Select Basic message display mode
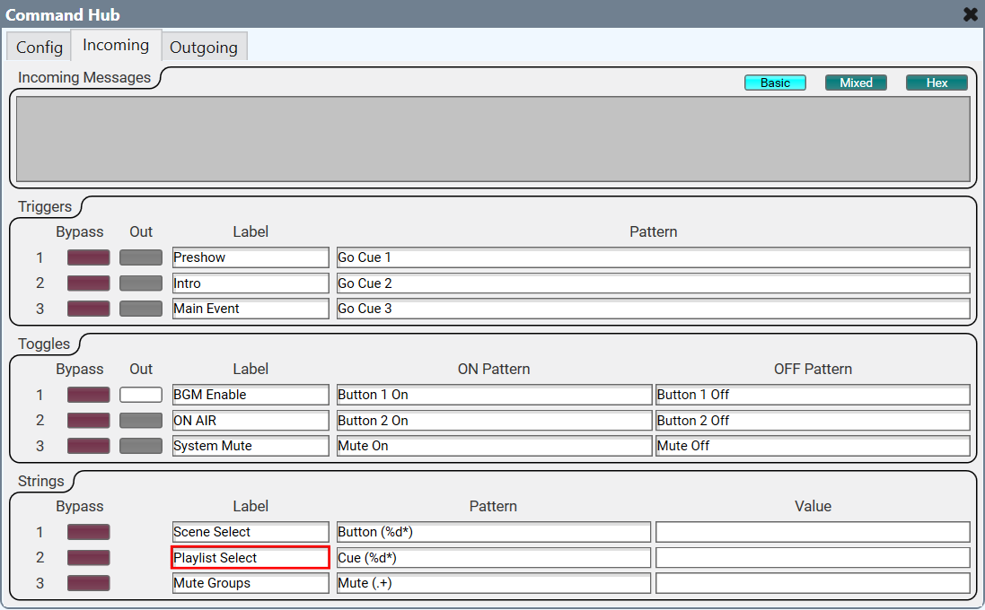 [775, 83]
